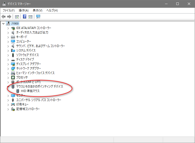Select the HID準拠マウス device icon
The width and height of the screenshot is (195, 143).
pos(18,91)
